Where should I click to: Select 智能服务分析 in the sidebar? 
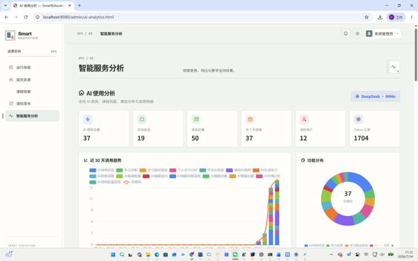[x=32, y=116]
